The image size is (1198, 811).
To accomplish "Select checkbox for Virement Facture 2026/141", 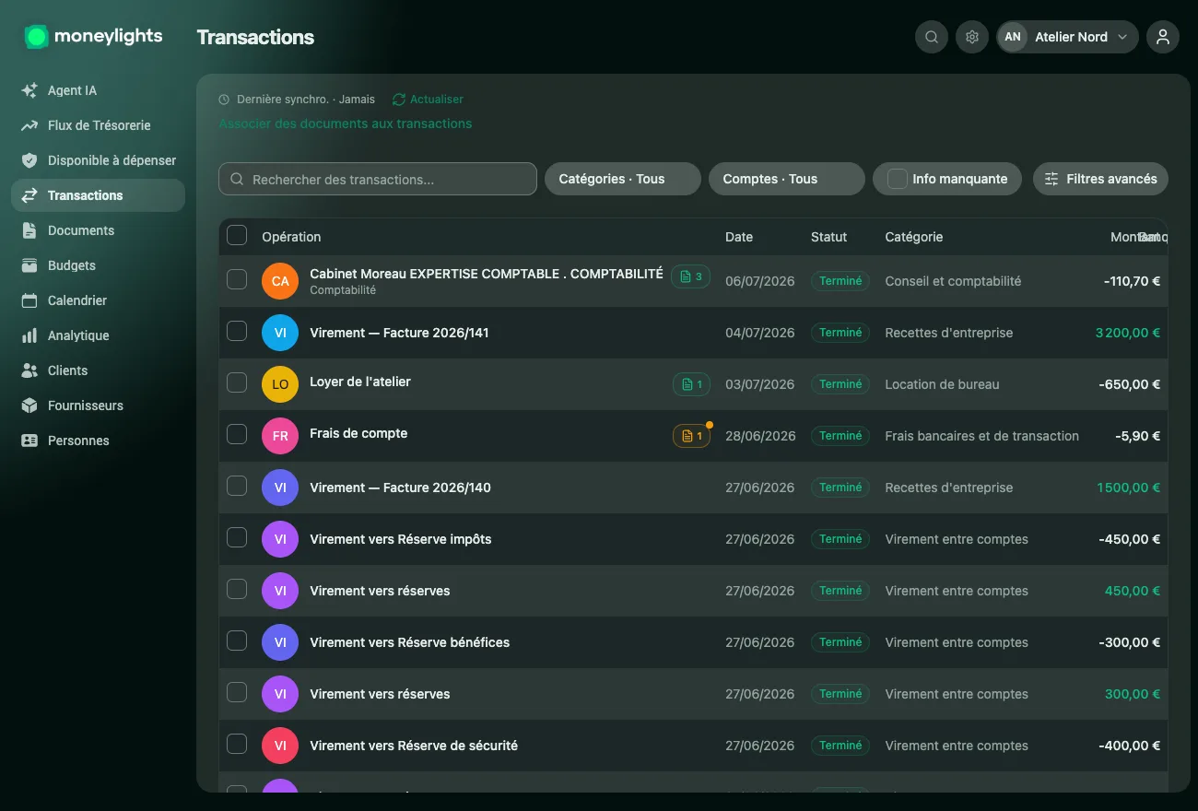I will click(x=237, y=331).
